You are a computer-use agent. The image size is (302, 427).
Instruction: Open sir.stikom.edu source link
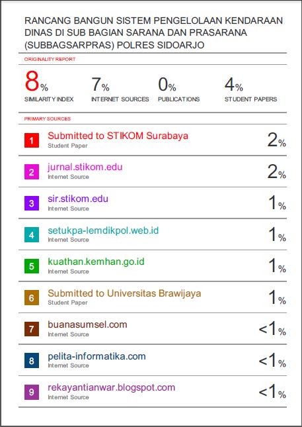pyautogui.click(x=78, y=199)
